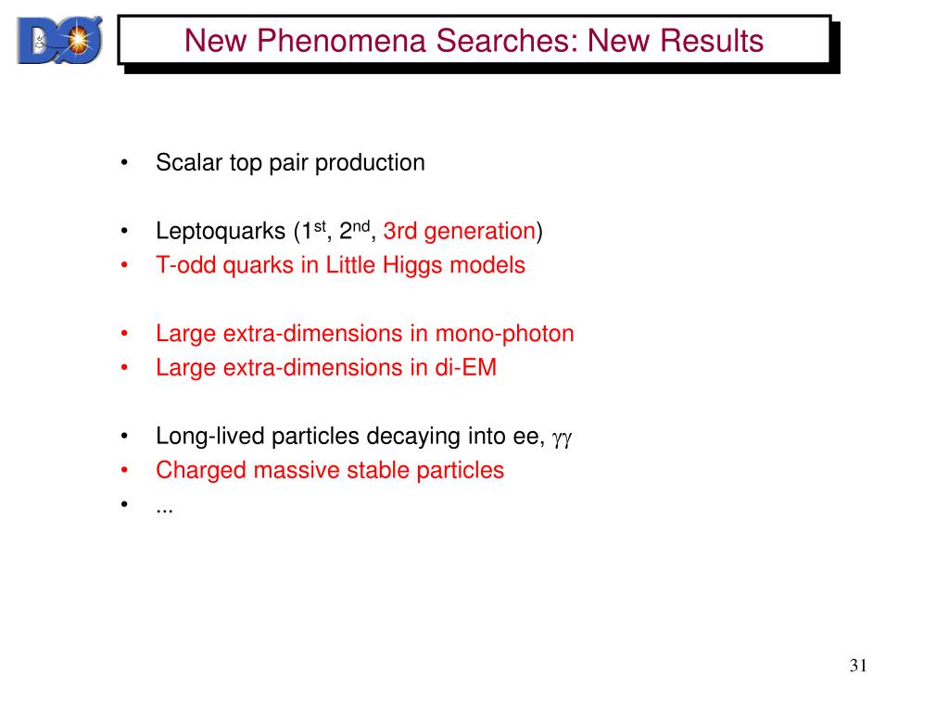This screenshot has height=712, width=949.
Task: Click the red '3rd generation' text
Action: click(460, 231)
